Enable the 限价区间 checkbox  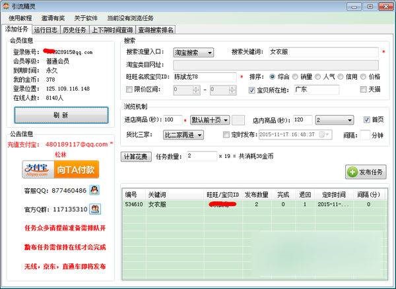130,90
